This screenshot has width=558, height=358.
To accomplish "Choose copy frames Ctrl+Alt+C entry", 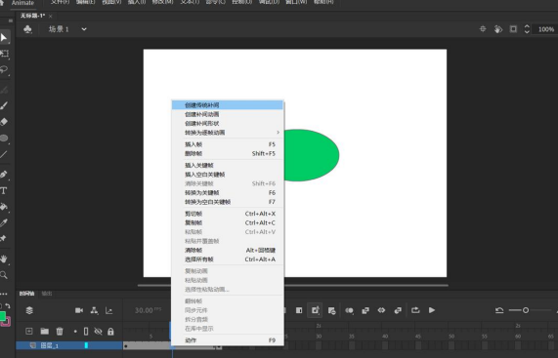I will (228, 222).
